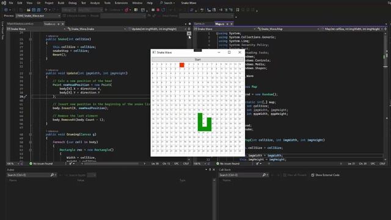Close the Snake.cs tab
The image size is (391, 220).
pos(62,24)
